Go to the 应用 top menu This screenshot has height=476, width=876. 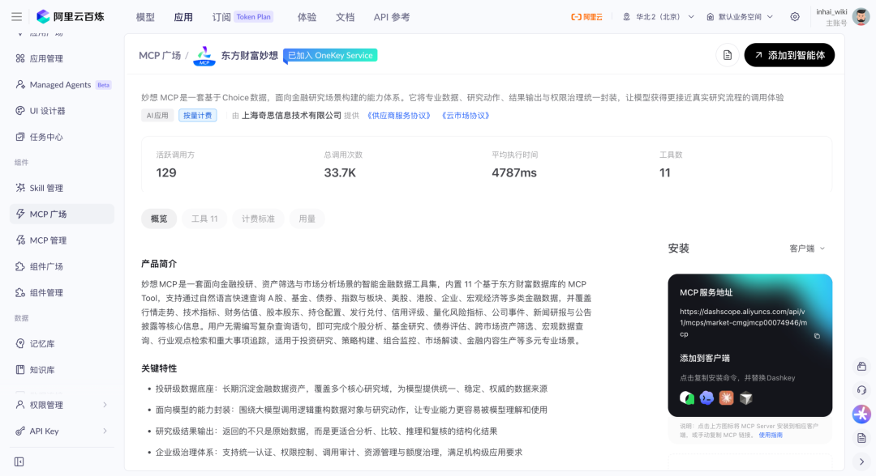coord(183,17)
